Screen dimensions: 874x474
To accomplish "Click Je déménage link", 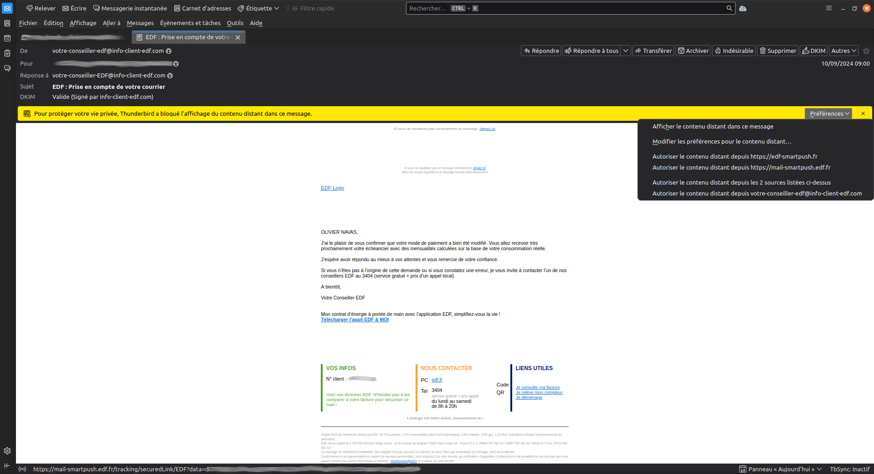I will [x=529, y=397].
